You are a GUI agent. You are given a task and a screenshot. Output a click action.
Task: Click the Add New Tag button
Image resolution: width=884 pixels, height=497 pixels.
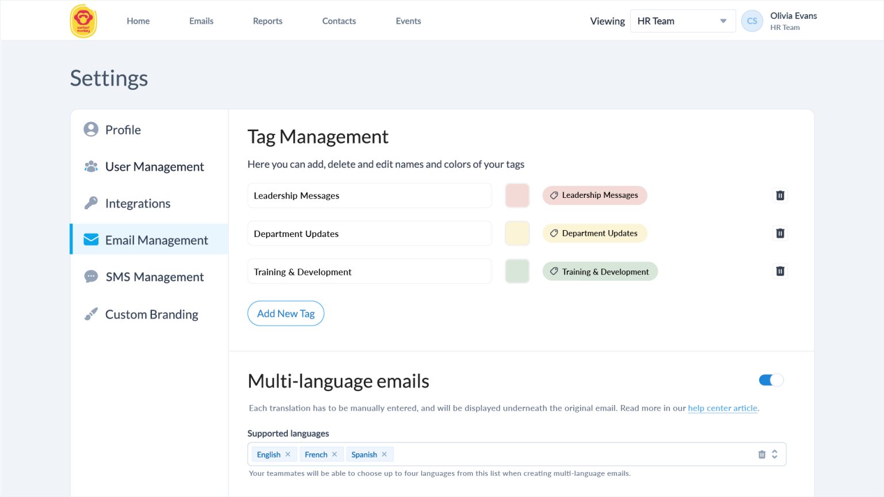pos(285,314)
